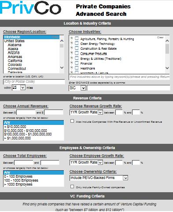
Task: Check Only Include Family-Owned companies box
Action: tap(72, 186)
